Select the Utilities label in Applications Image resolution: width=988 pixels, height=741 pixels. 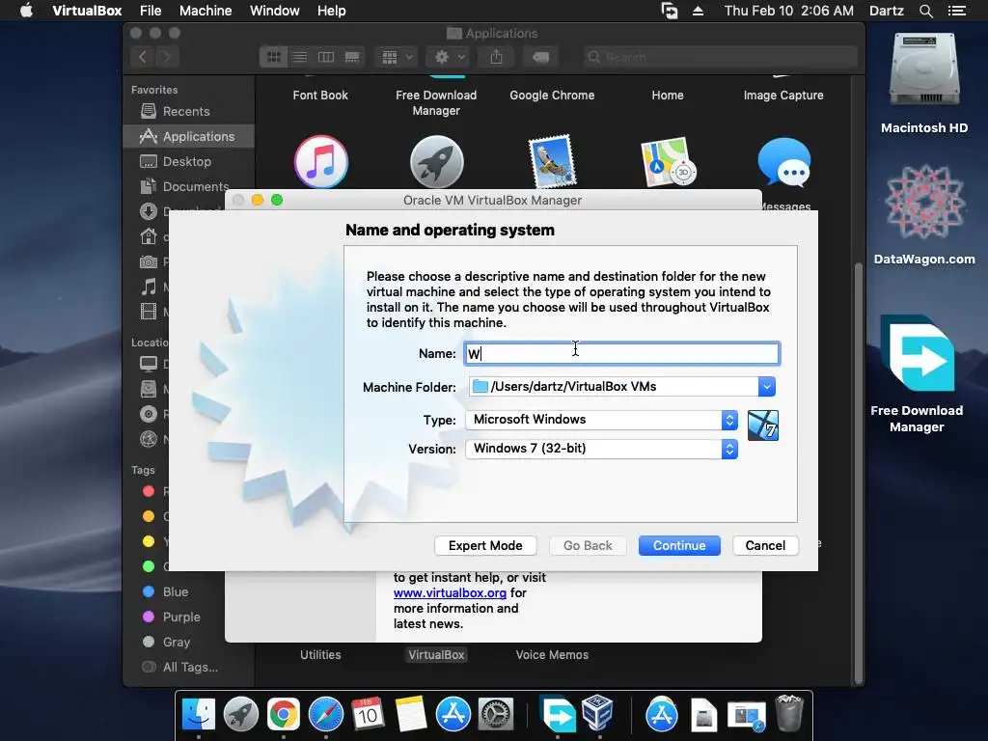tap(320, 655)
